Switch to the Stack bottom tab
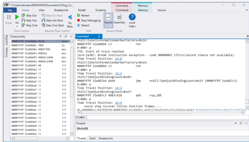The width and height of the screenshot is (249, 142). coord(92,138)
